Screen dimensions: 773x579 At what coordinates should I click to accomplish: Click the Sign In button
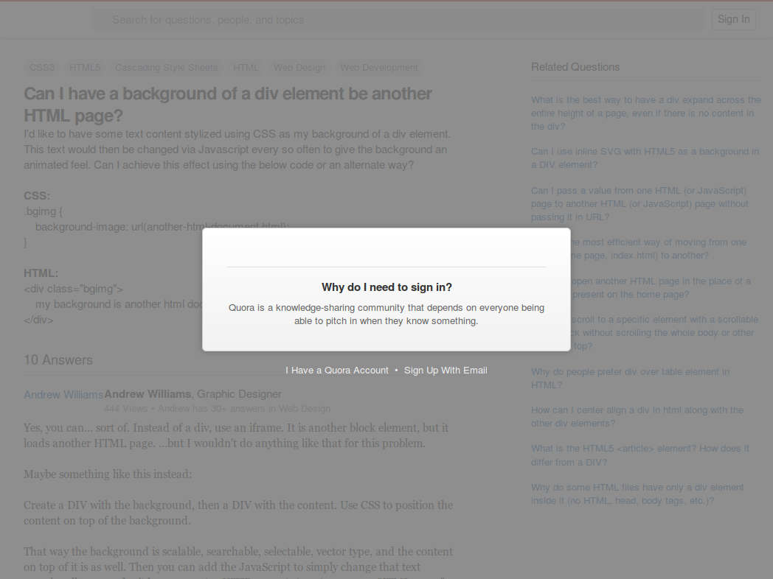click(734, 19)
